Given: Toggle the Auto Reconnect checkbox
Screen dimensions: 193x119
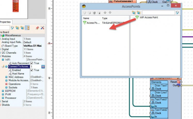Looking at the screenshot, I should 32,63.
